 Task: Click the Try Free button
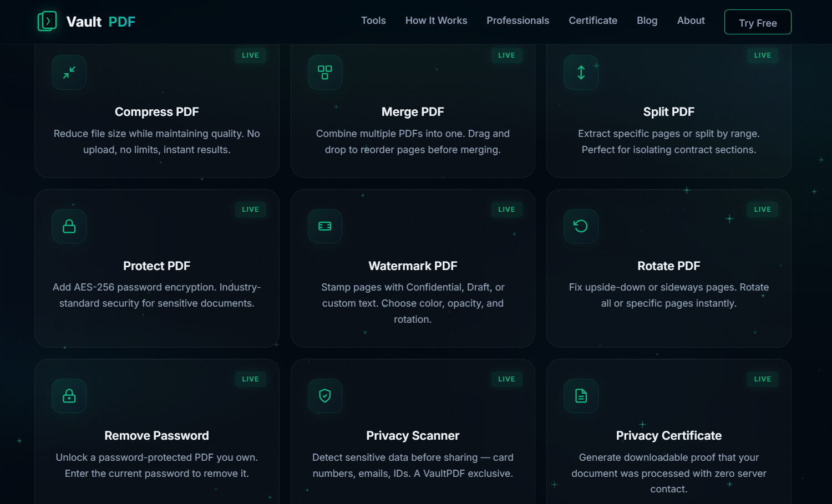point(758,22)
